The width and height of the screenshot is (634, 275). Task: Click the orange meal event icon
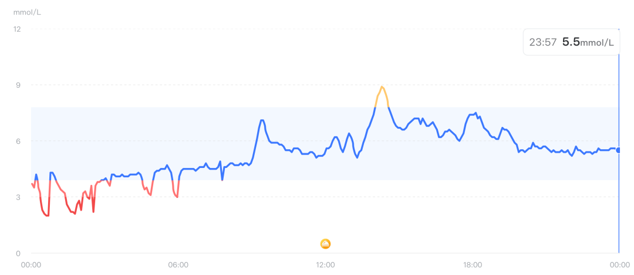(x=325, y=243)
